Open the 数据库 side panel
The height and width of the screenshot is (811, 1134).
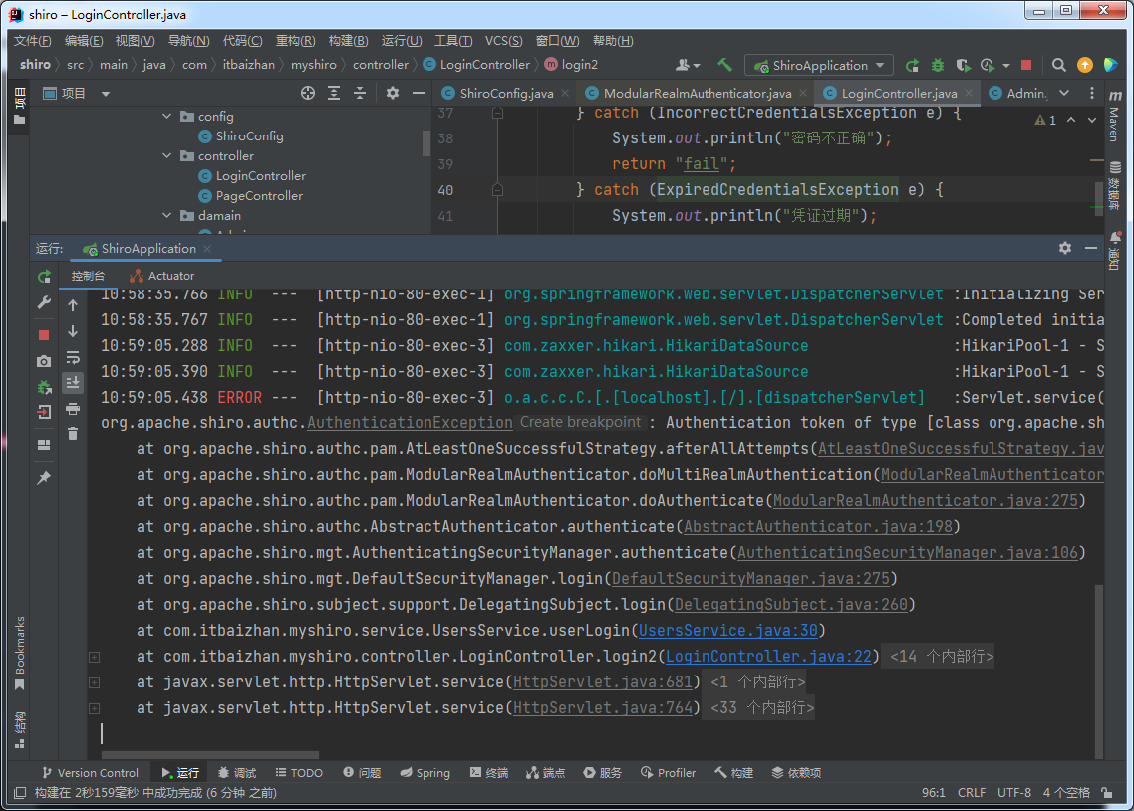click(1114, 185)
